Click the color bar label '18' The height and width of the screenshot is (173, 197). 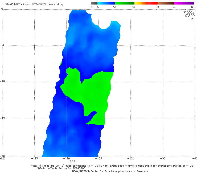tap(114, 7)
